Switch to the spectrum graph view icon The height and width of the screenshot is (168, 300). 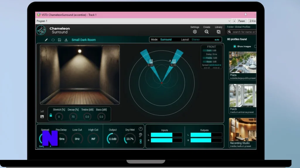[42, 111]
